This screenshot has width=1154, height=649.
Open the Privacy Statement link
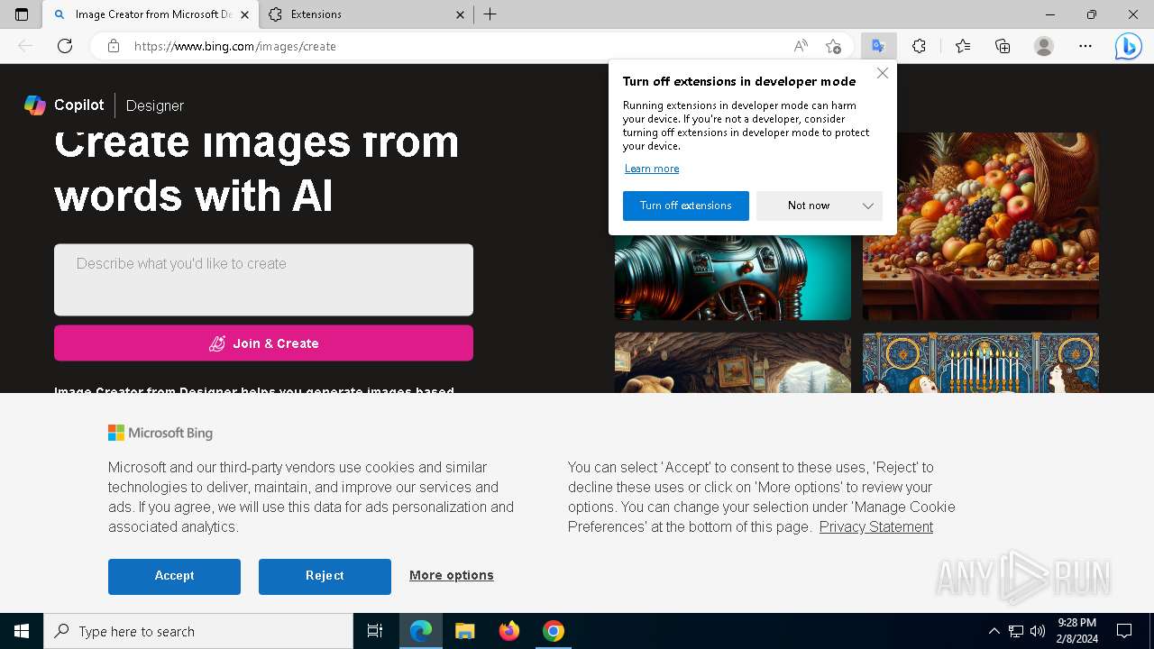(x=876, y=526)
